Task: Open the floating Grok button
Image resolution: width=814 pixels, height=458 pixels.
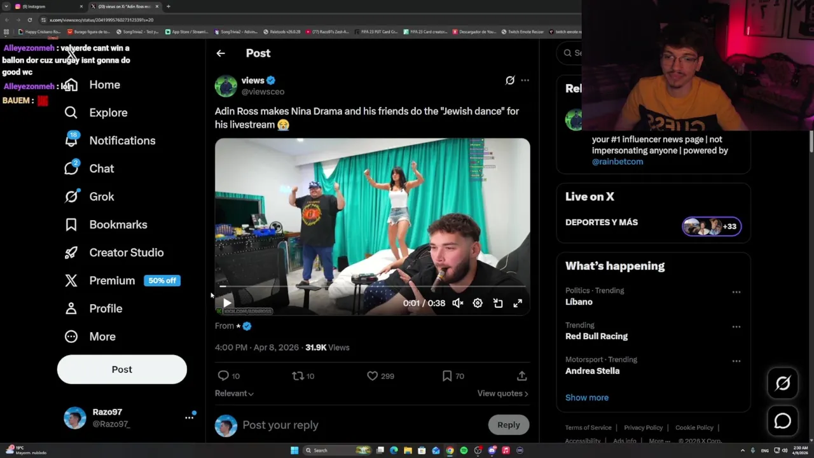Action: (783, 383)
